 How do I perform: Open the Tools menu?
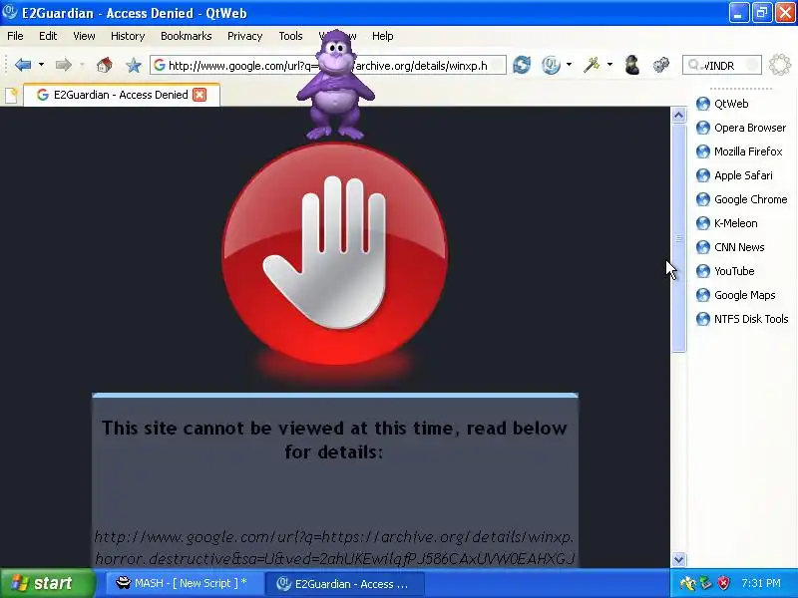290,36
